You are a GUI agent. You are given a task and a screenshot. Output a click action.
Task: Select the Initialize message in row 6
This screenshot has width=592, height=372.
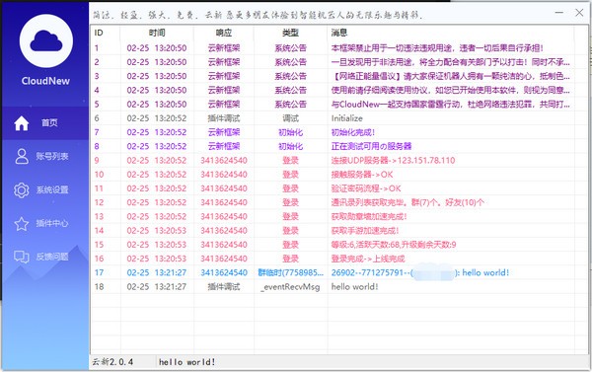click(x=347, y=118)
